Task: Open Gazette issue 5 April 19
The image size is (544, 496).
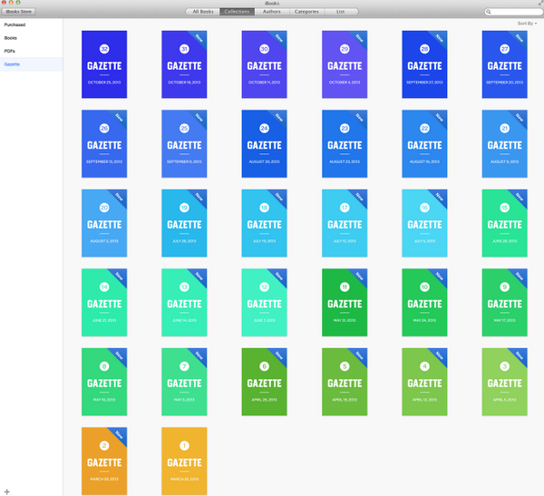Action: (345, 382)
